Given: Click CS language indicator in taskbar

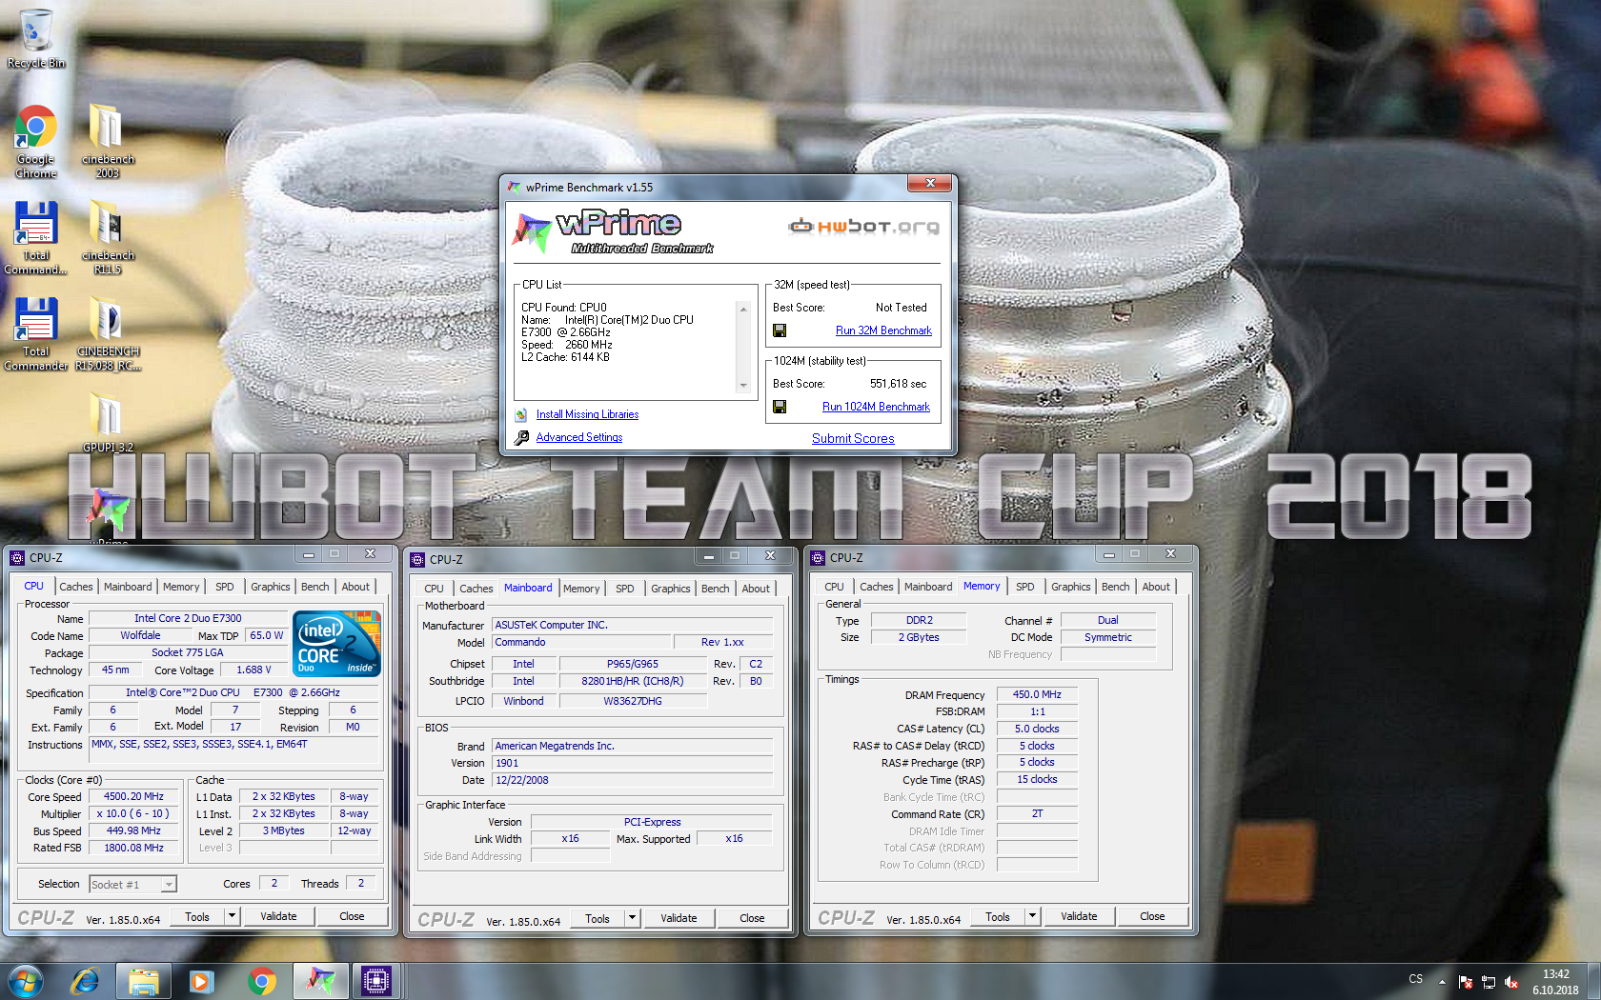Looking at the screenshot, I should click(x=1416, y=979).
